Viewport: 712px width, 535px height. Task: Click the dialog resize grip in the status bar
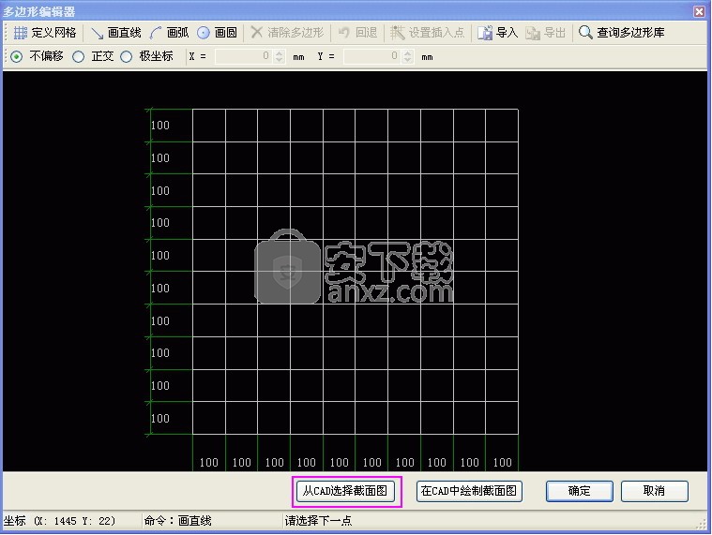click(702, 524)
